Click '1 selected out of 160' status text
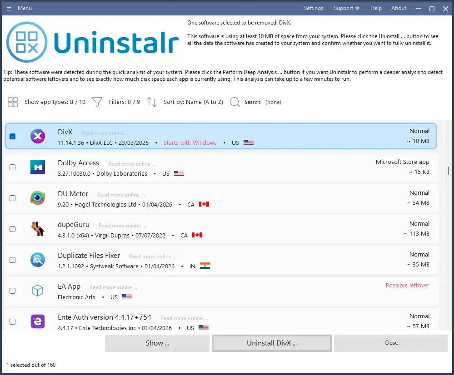Viewport: 454px width, 375px height. 31,365
